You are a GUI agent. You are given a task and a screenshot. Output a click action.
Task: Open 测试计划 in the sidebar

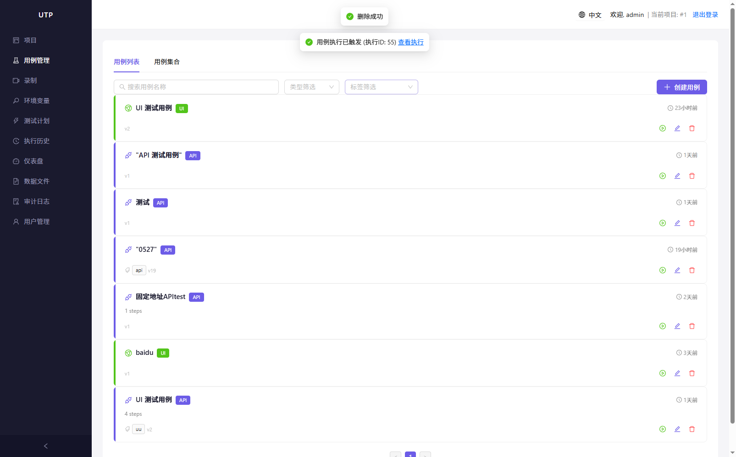pos(46,121)
